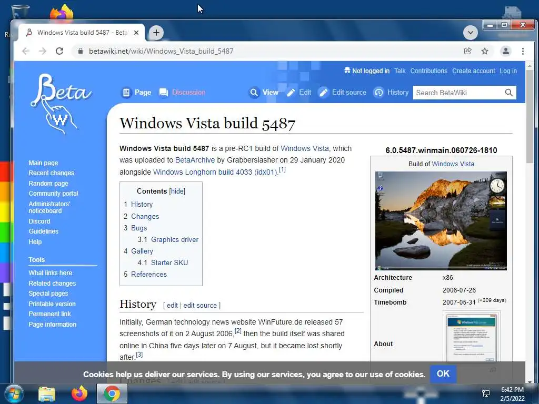Click the Discord sidebar link
This screenshot has width=539, height=404.
[x=39, y=221]
